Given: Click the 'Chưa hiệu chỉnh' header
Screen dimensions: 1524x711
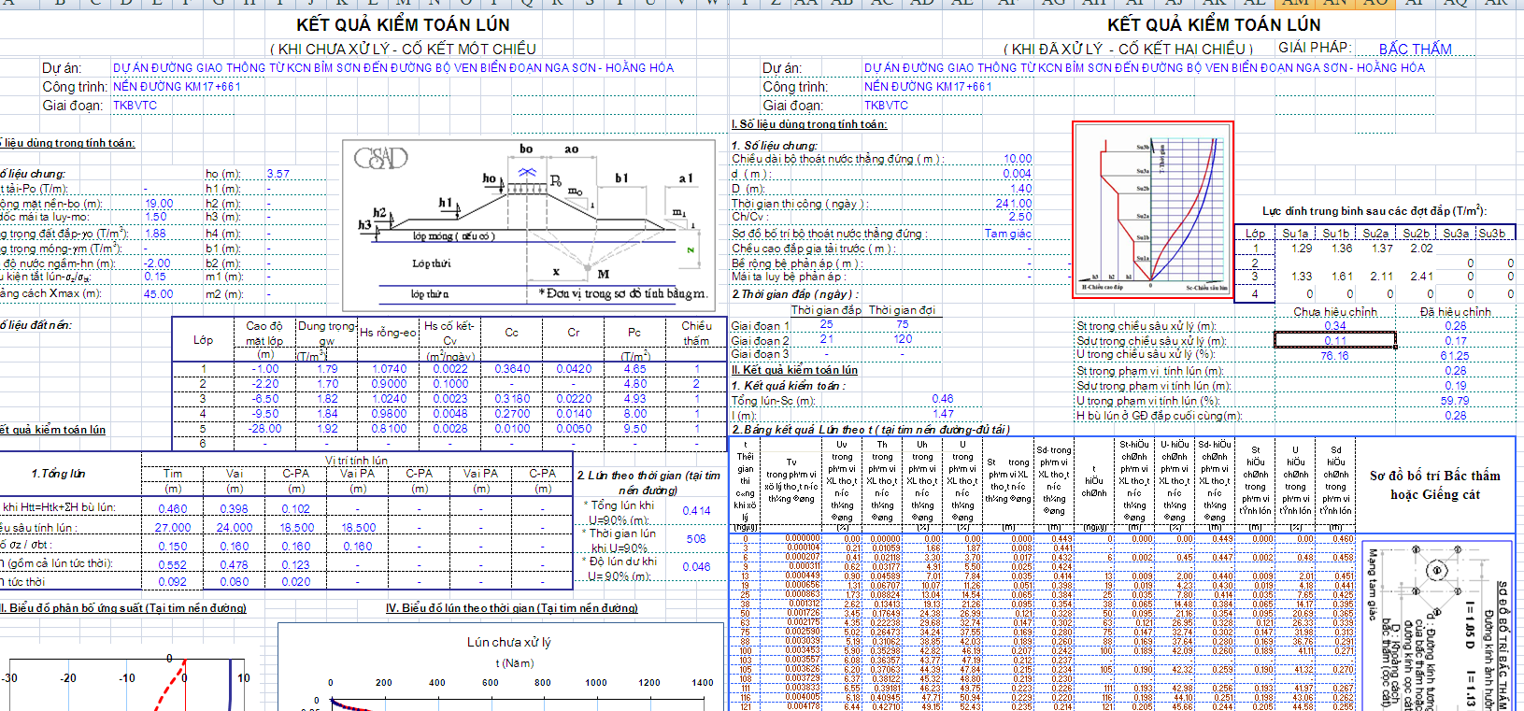Looking at the screenshot, I should point(1335,312).
